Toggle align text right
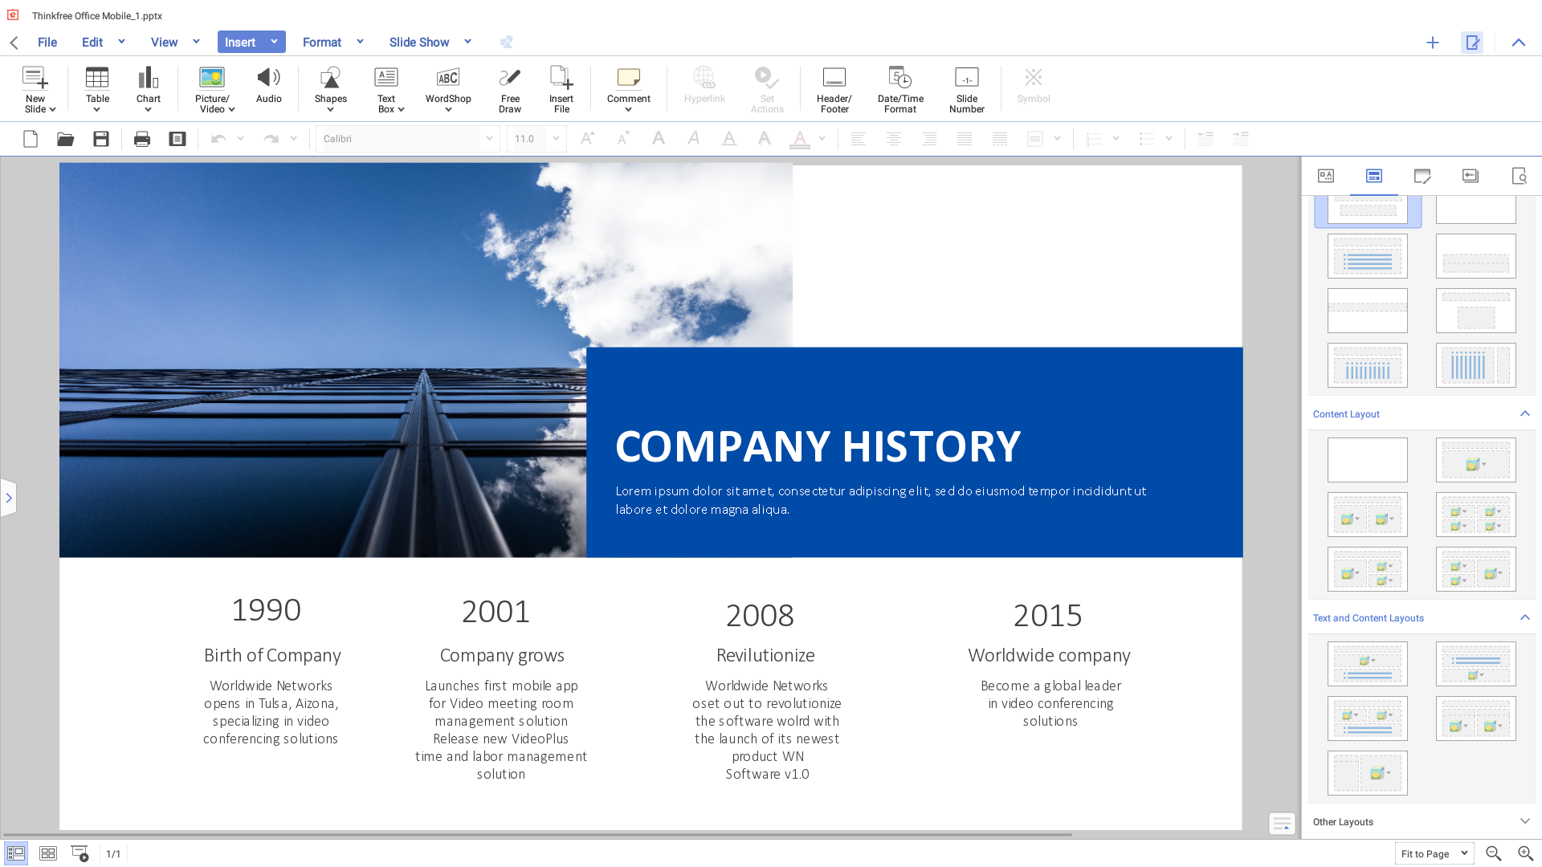The width and height of the screenshot is (1542, 867). point(929,139)
